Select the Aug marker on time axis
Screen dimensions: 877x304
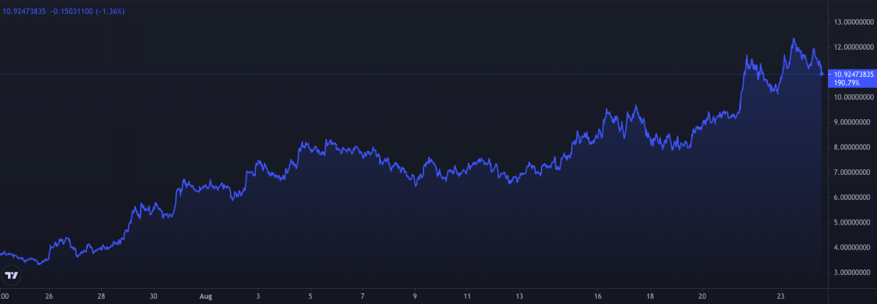(x=205, y=296)
